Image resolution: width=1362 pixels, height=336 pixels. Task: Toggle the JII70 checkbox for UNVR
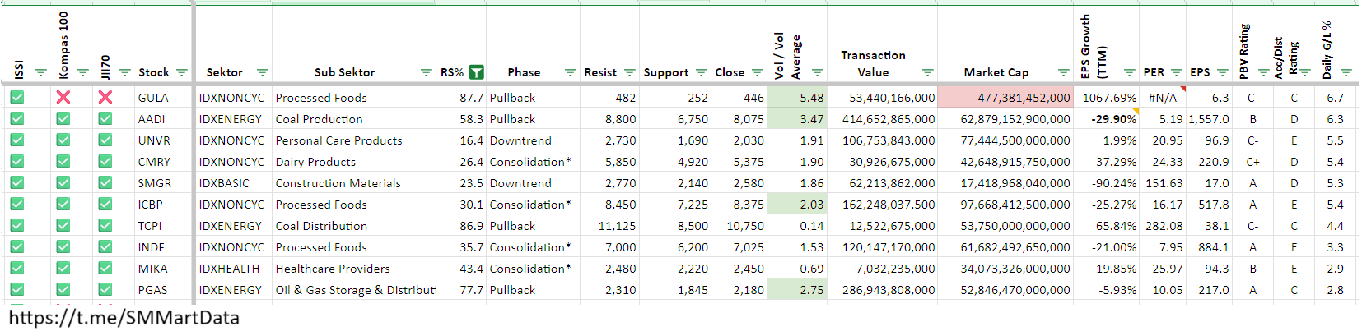(105, 140)
